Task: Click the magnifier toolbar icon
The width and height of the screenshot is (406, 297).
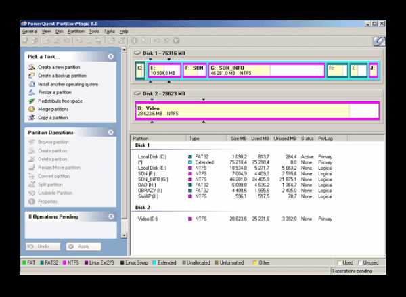Action: click(x=143, y=41)
